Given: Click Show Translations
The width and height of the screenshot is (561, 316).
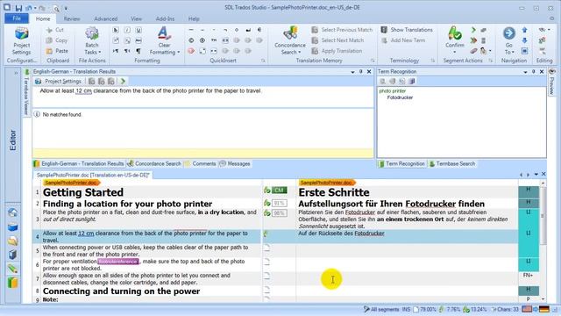Looking at the screenshot, I should click(x=407, y=30).
